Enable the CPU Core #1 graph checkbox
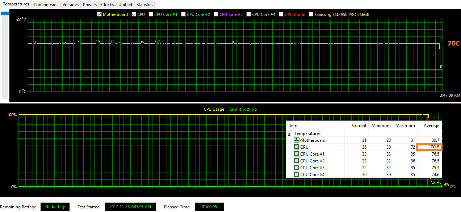 [x=151, y=14]
